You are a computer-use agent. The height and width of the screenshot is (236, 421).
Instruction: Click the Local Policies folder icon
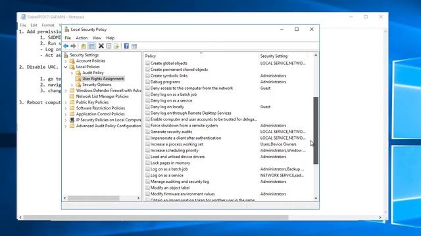[72, 67]
